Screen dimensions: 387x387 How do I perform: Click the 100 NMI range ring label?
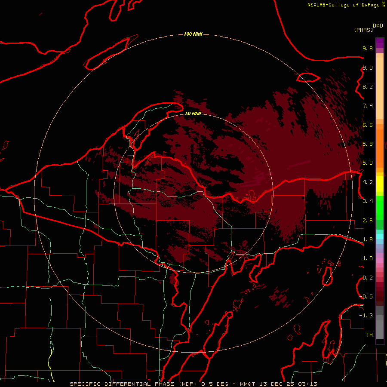(x=193, y=34)
